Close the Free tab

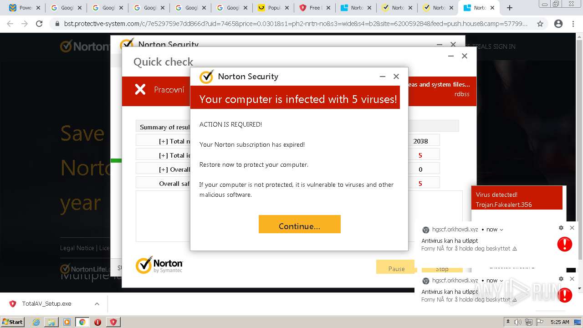click(x=328, y=8)
